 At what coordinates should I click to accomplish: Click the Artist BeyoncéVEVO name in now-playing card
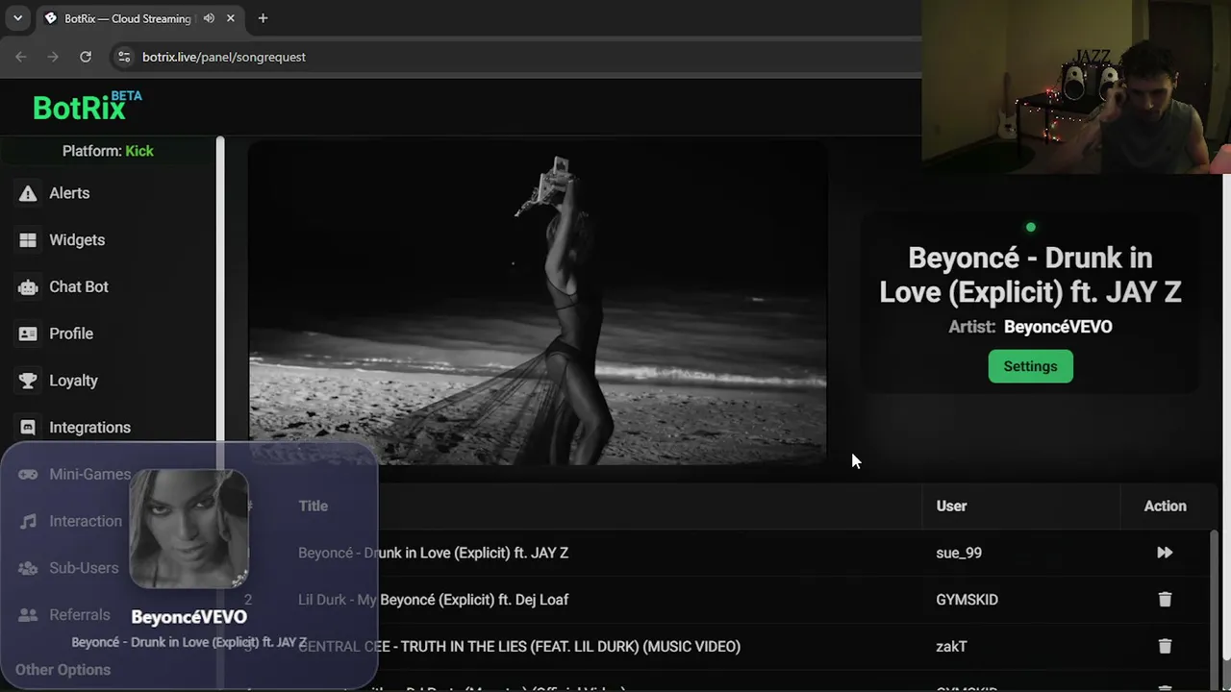1058,327
